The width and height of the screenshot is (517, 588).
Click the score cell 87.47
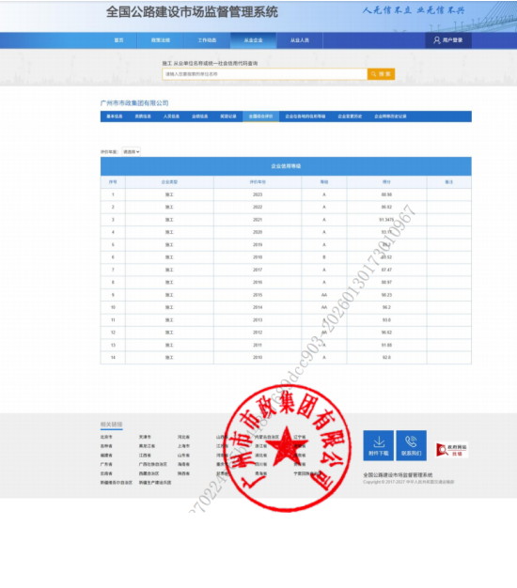click(x=387, y=270)
